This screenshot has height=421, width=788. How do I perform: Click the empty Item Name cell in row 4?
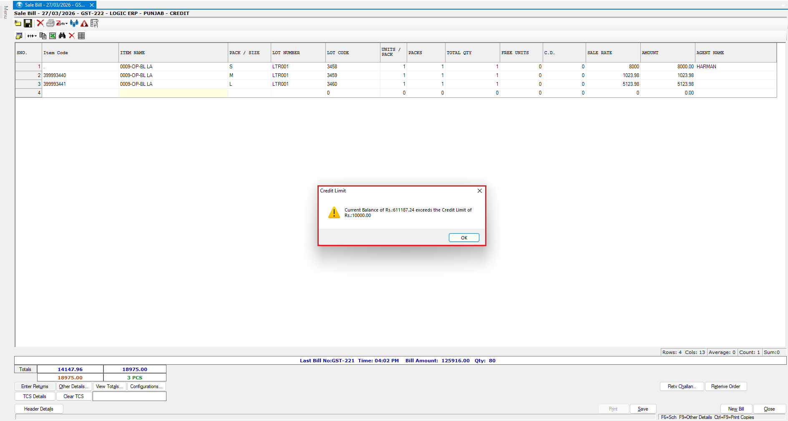click(x=173, y=93)
